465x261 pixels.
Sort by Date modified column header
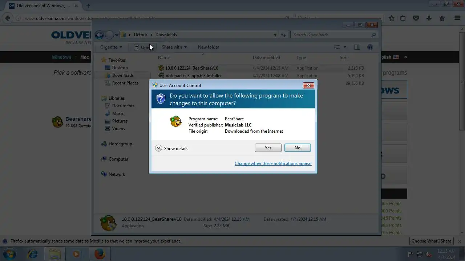[x=266, y=58]
